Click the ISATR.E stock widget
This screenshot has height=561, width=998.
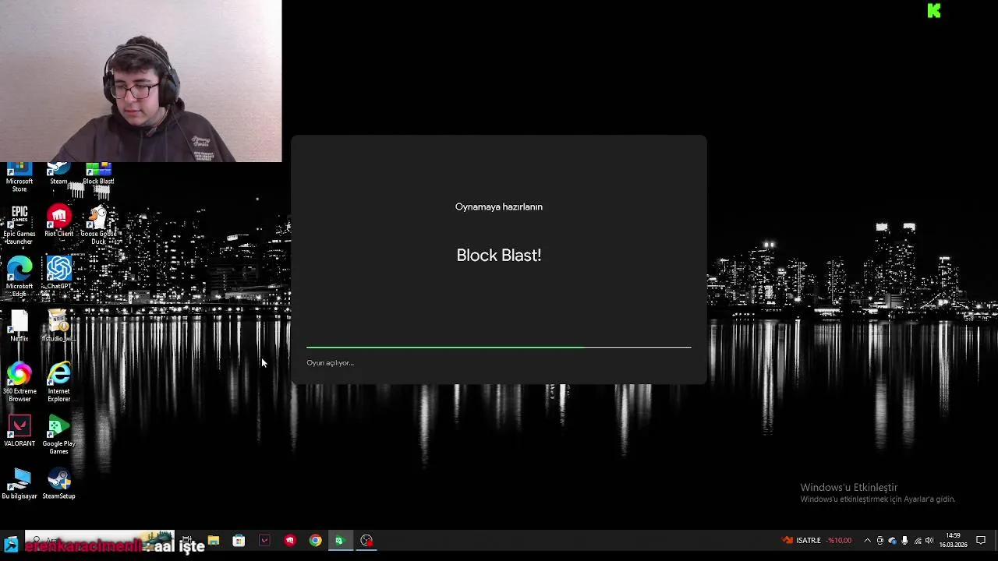pos(817,541)
